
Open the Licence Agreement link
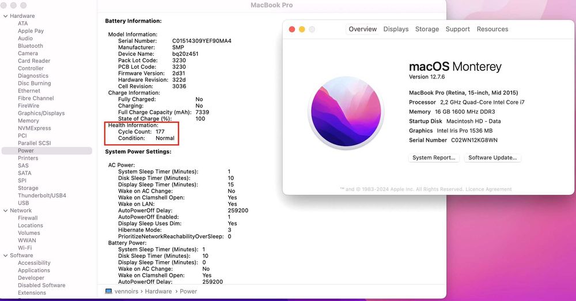pyautogui.click(x=488, y=189)
